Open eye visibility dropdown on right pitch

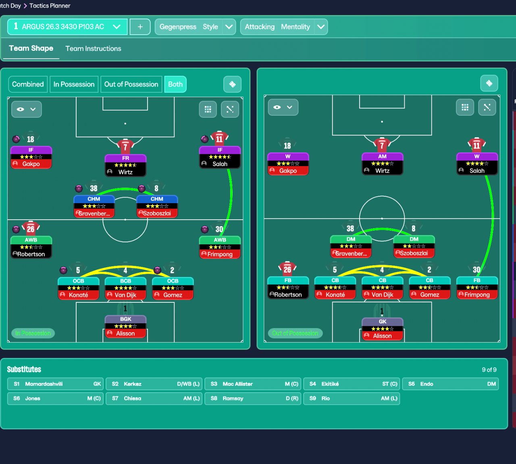283,107
